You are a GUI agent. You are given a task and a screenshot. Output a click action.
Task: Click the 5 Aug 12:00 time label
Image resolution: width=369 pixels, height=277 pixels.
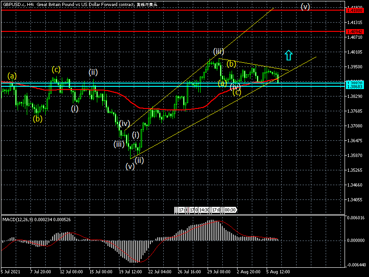279,272
